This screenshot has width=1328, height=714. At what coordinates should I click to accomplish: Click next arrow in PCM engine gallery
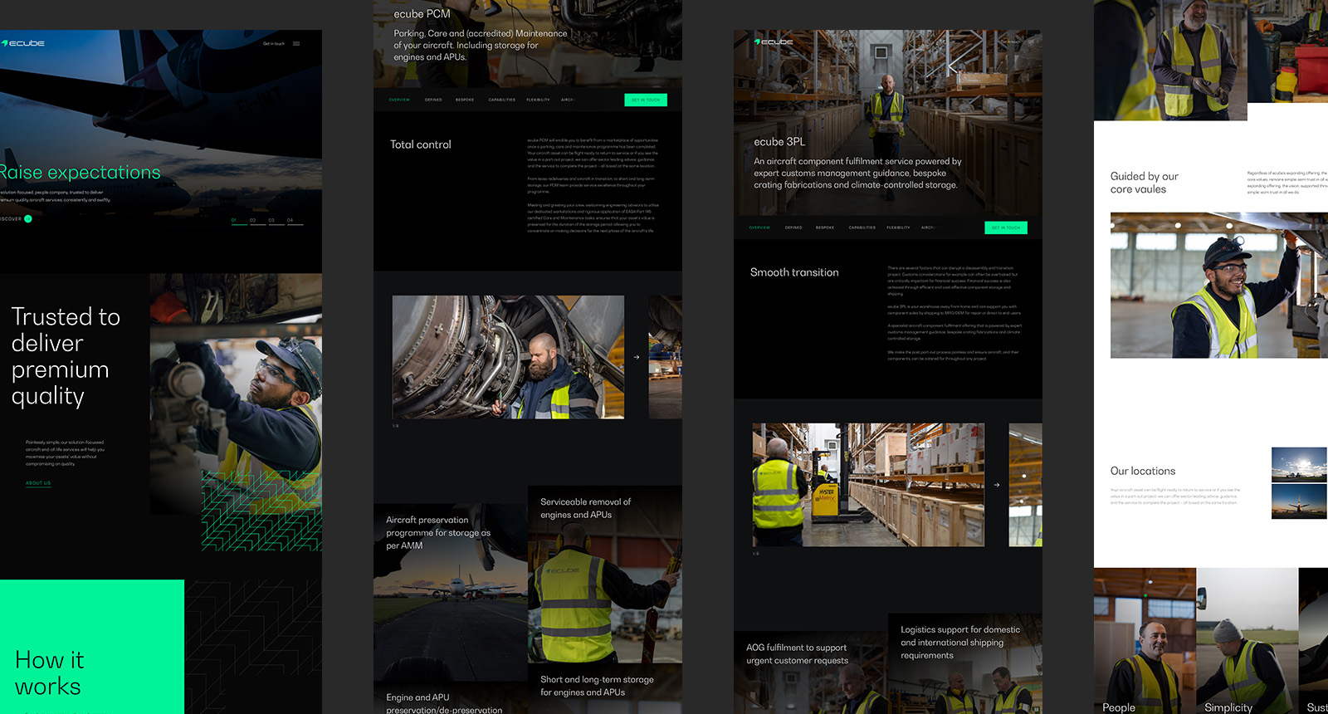637,357
